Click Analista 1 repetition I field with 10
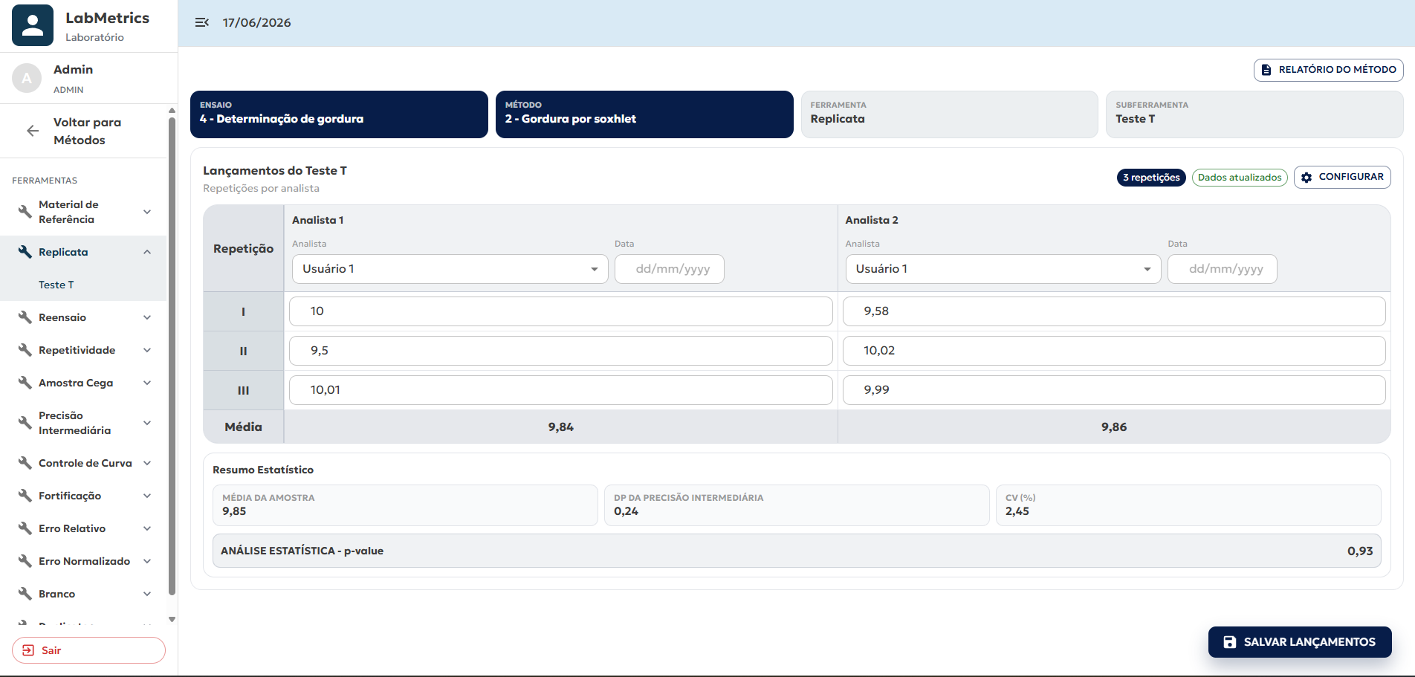Viewport: 1415px width, 677px height. click(561, 311)
